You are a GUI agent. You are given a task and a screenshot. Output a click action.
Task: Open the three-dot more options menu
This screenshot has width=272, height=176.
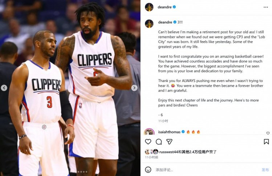click(266, 7)
